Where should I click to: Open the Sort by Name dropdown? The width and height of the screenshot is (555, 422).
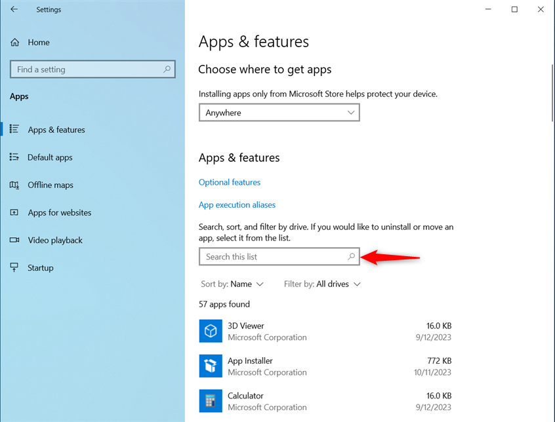coord(232,284)
